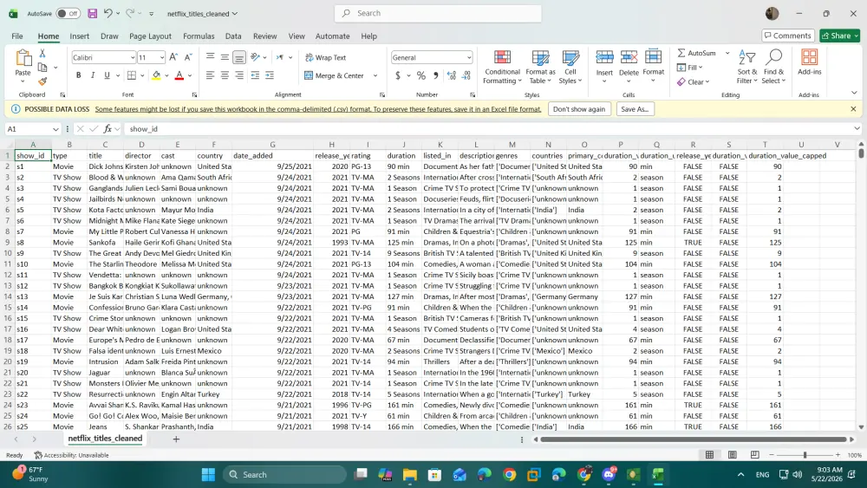Click the Align Left icon
The width and height of the screenshot is (867, 488).
pos(210,75)
